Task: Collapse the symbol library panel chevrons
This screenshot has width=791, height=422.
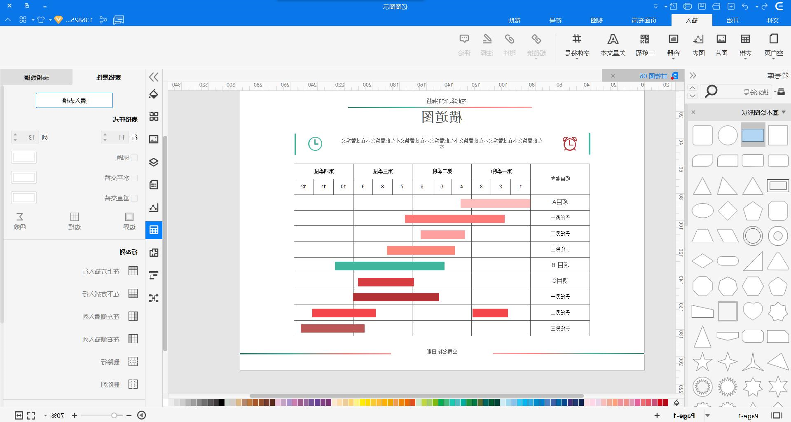Action: pyautogui.click(x=693, y=76)
